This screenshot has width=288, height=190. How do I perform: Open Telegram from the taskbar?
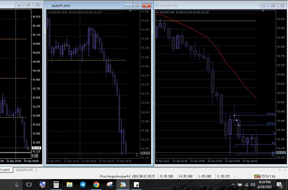pyautogui.click(x=83, y=185)
